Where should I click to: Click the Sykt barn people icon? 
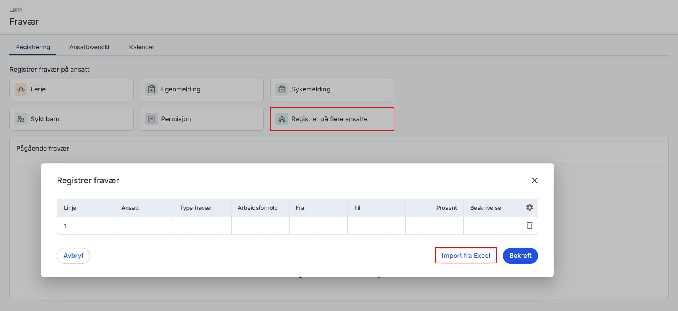point(21,119)
